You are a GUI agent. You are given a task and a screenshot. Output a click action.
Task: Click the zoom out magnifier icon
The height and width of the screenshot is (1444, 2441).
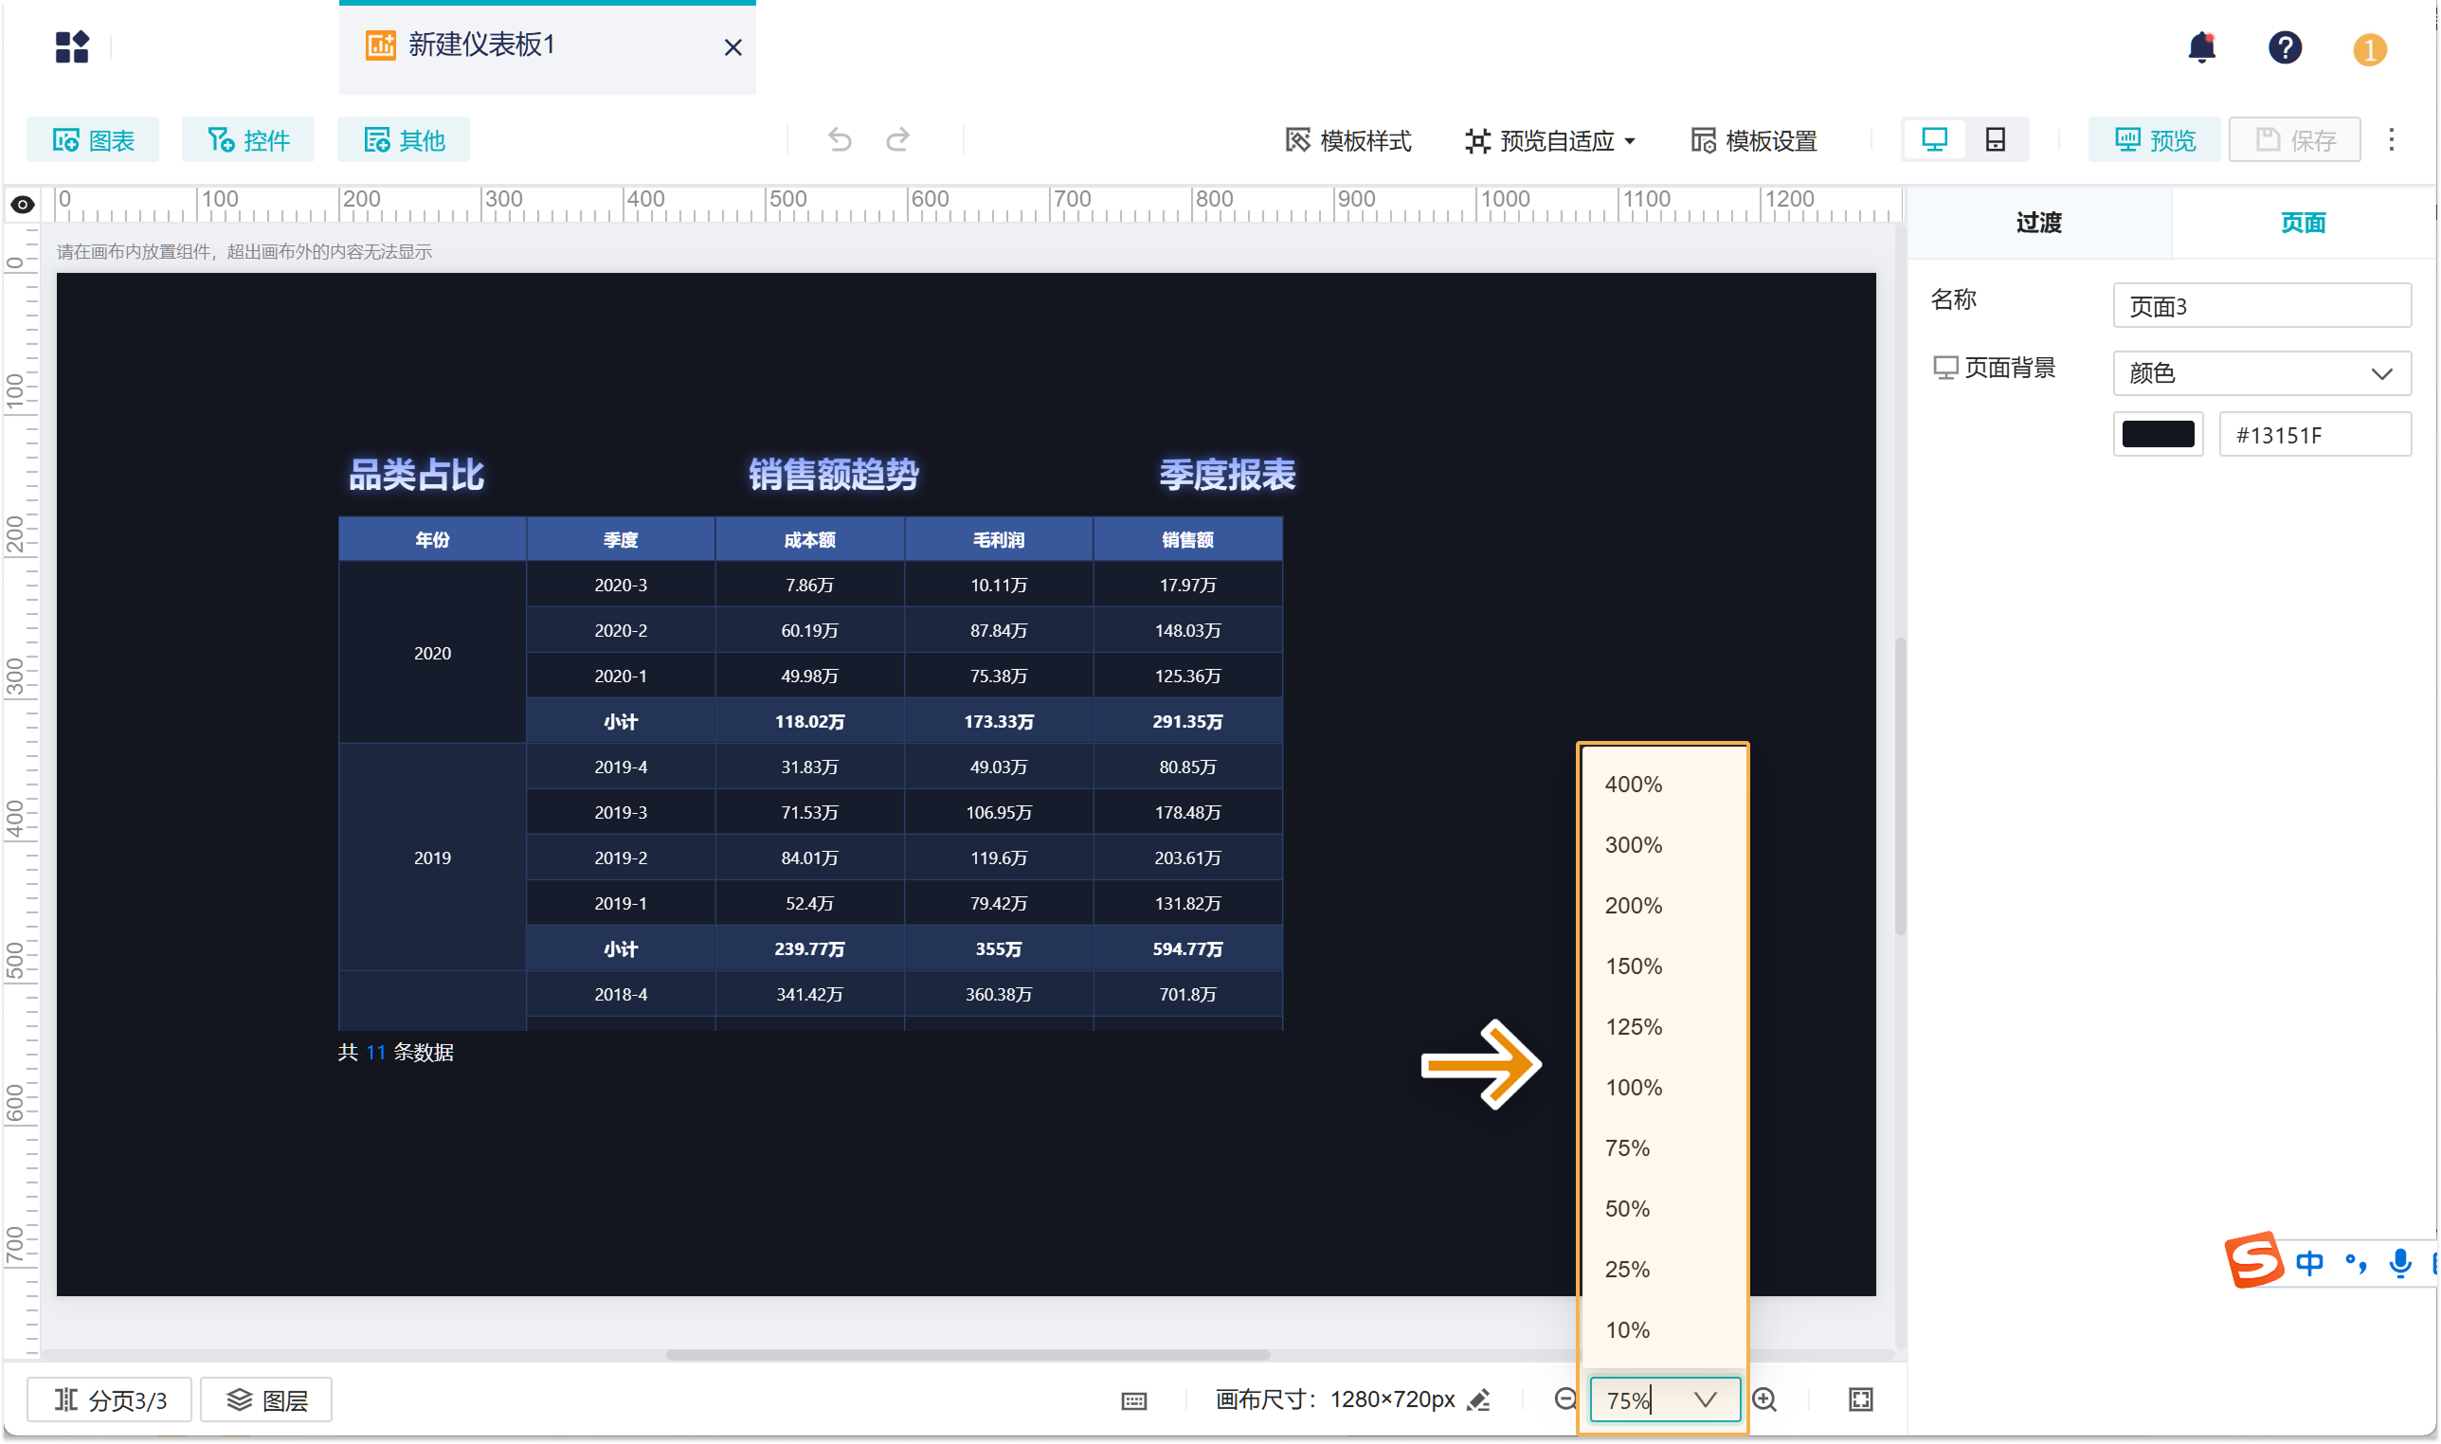point(1564,1399)
